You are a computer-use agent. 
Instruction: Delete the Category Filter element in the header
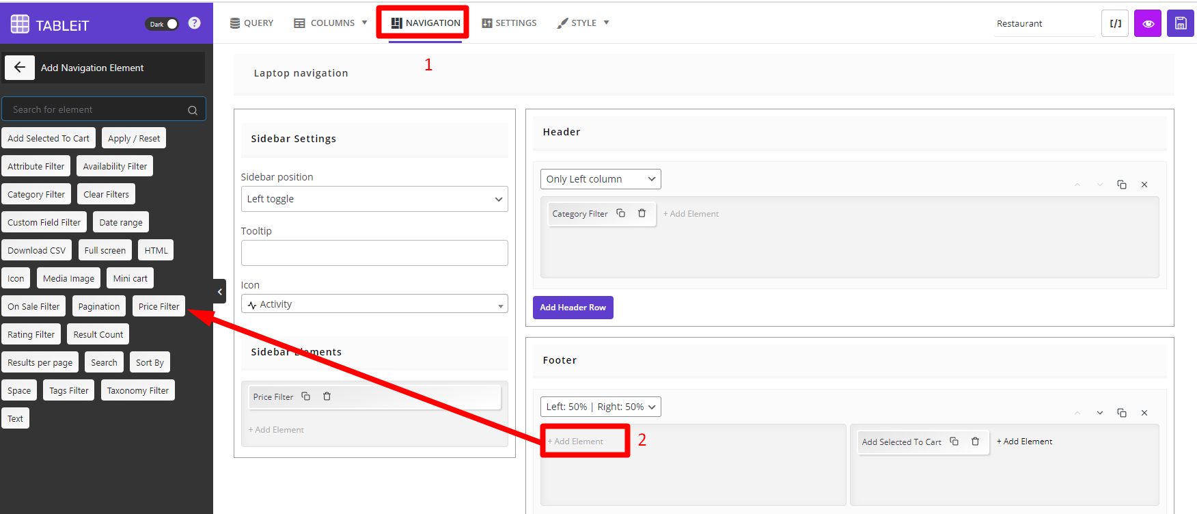click(642, 213)
